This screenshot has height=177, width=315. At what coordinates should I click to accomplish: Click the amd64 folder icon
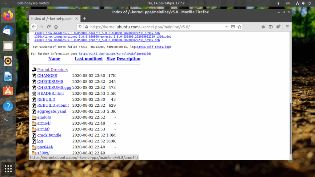pyautogui.click(x=34, y=117)
